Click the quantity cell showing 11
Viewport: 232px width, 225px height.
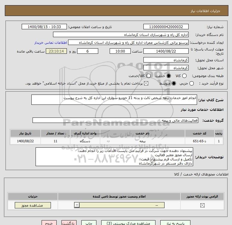tap(55, 141)
